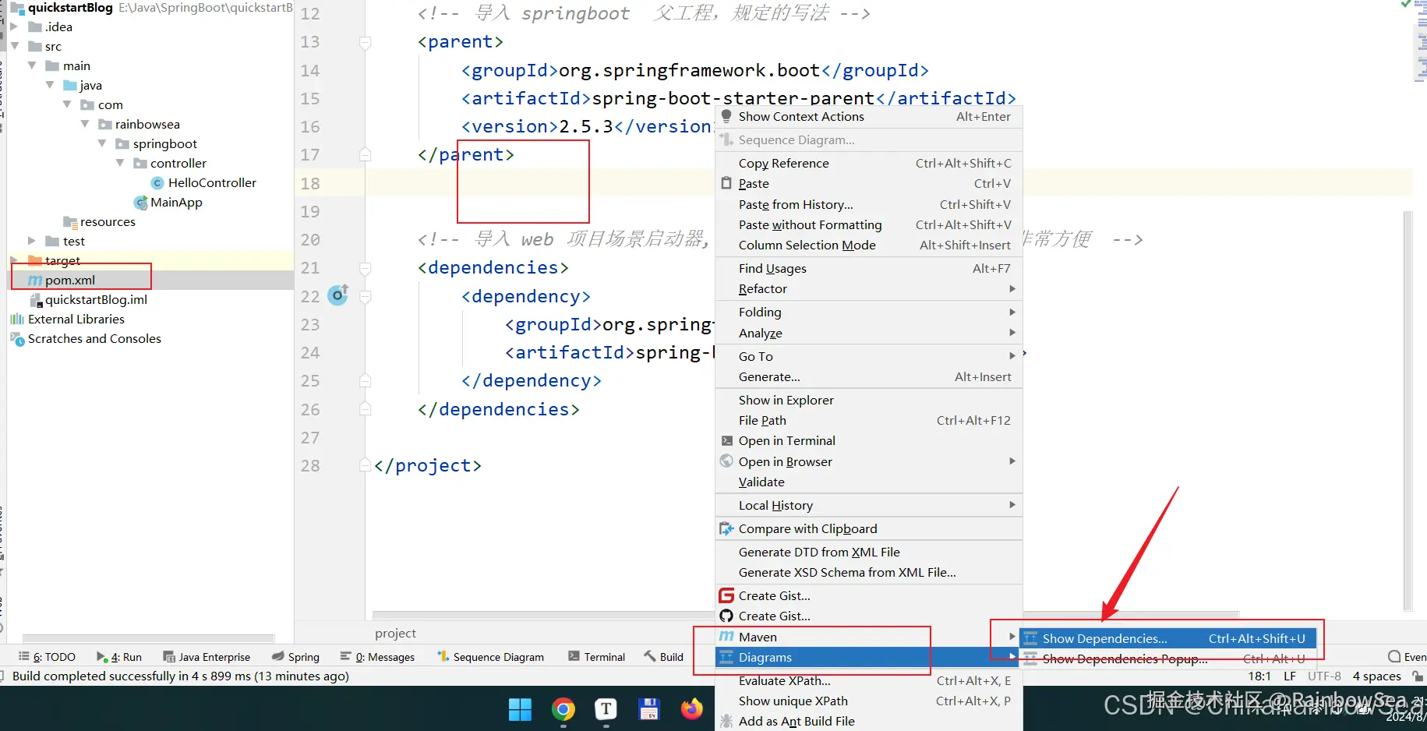The image size is (1427, 731).
Task: Toggle the read-only lock in status bar
Action: coord(1418,676)
